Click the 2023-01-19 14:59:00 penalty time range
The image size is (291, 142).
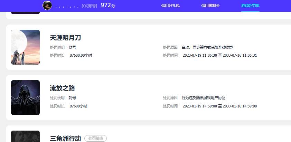220,106
